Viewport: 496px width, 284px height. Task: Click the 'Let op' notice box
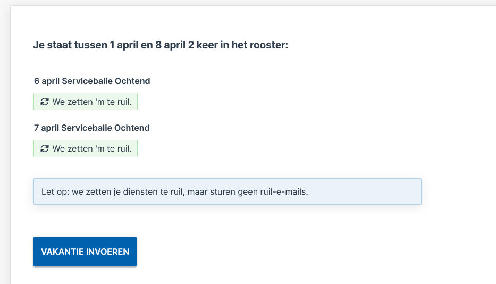228,191
